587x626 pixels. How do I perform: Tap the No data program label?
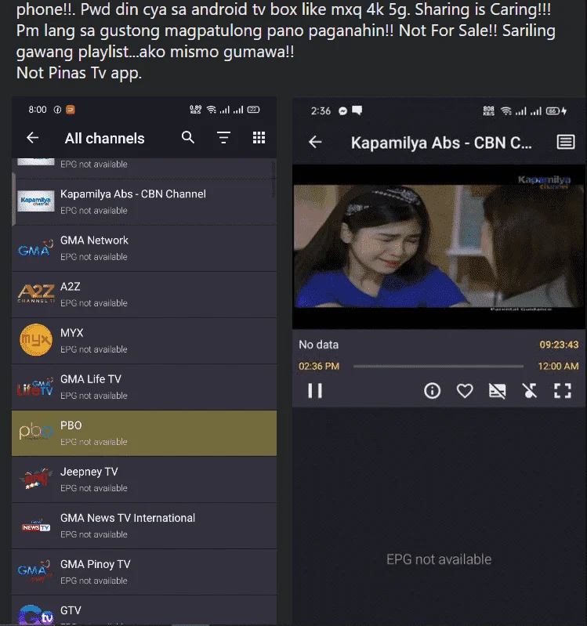(318, 345)
